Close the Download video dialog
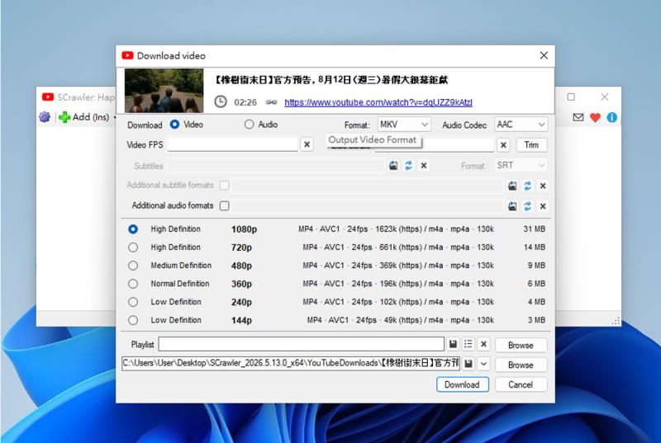 (544, 55)
